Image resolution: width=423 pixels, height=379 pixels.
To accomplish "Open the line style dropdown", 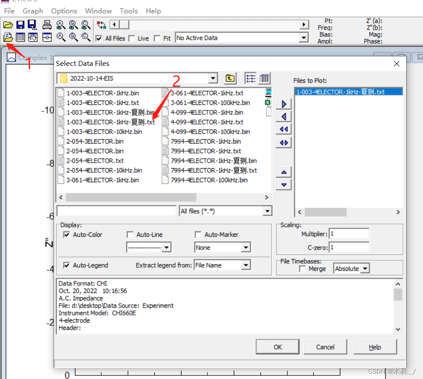I will click(x=167, y=247).
